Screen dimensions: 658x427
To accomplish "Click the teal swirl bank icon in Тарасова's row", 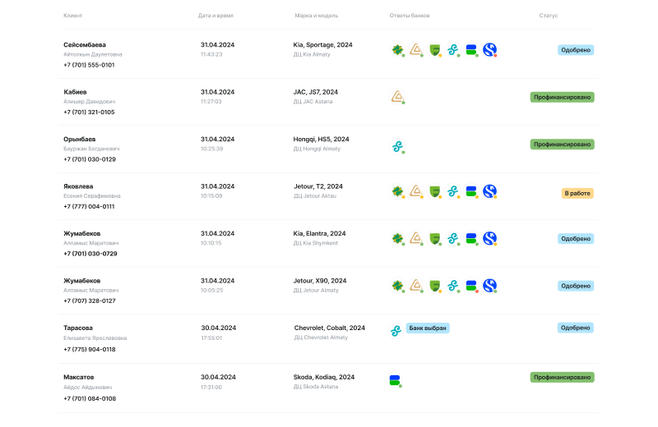I will (396, 329).
